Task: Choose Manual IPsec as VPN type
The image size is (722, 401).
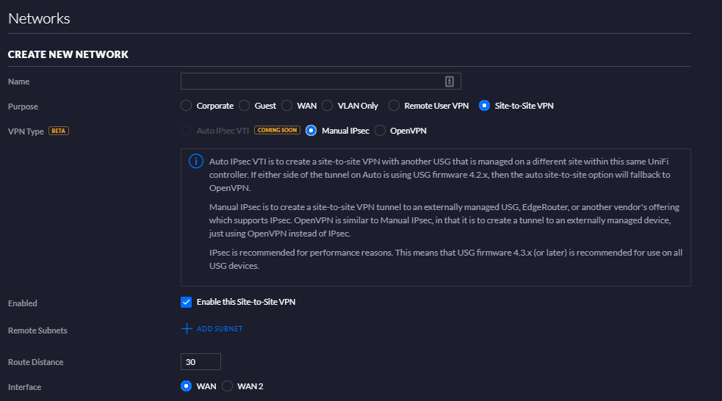Action: click(x=311, y=131)
